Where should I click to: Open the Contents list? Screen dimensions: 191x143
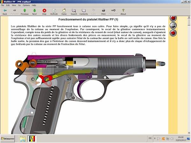tap(84, 12)
